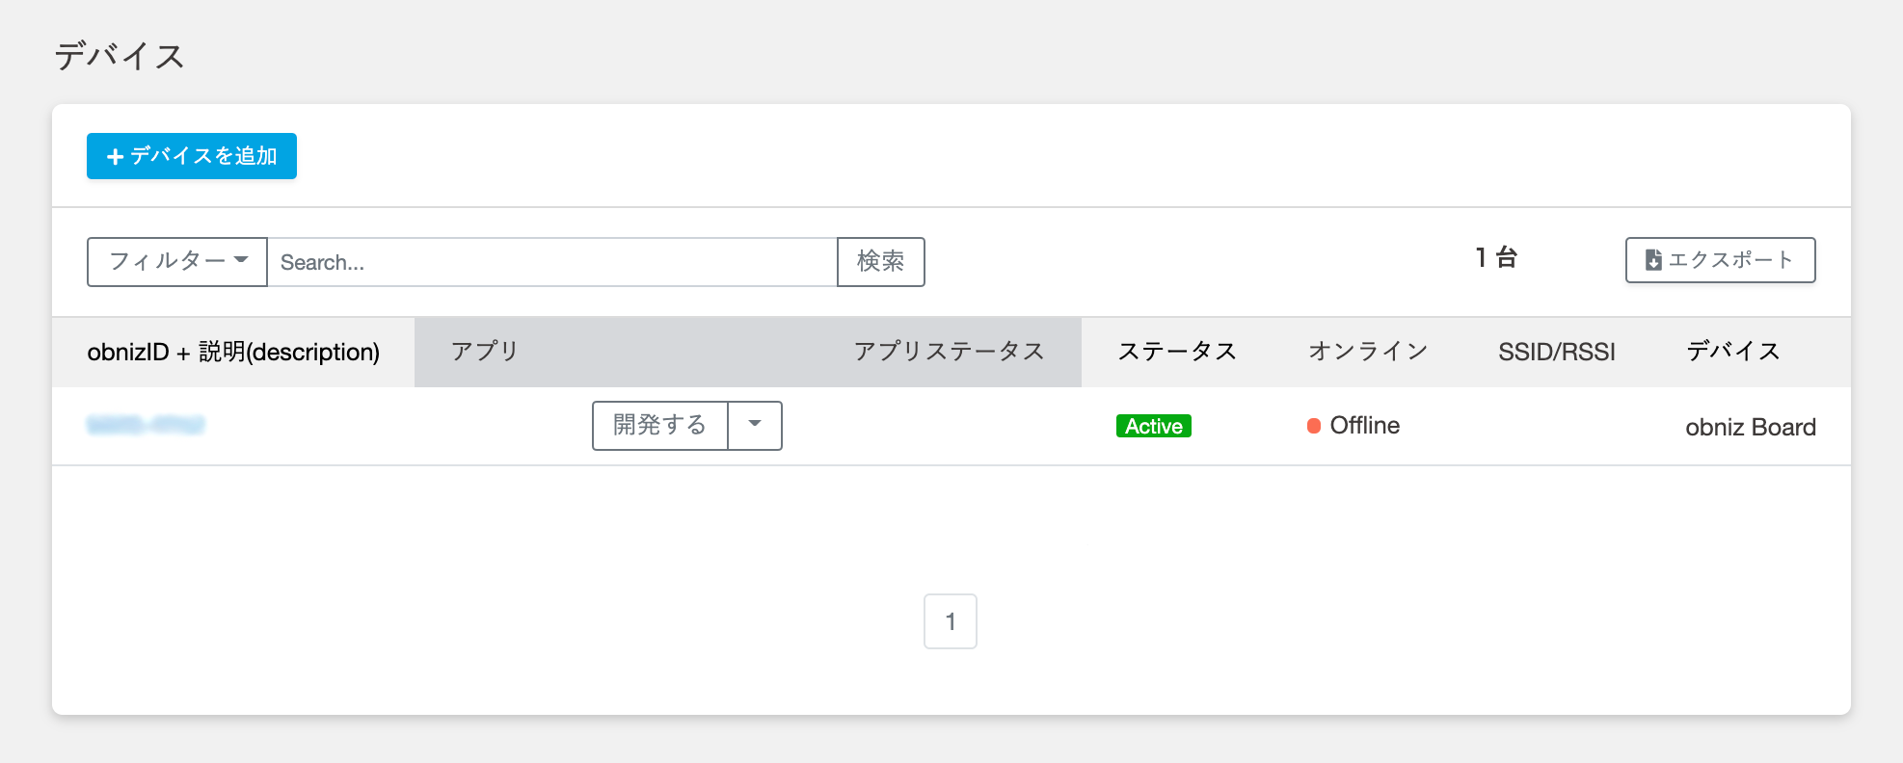Viewport: 1903px width, 763px height.
Task: Click the ステータス column header
Action: coord(1178,352)
